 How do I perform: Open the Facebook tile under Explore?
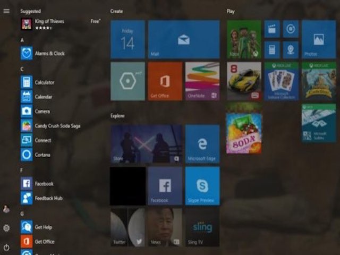click(165, 186)
